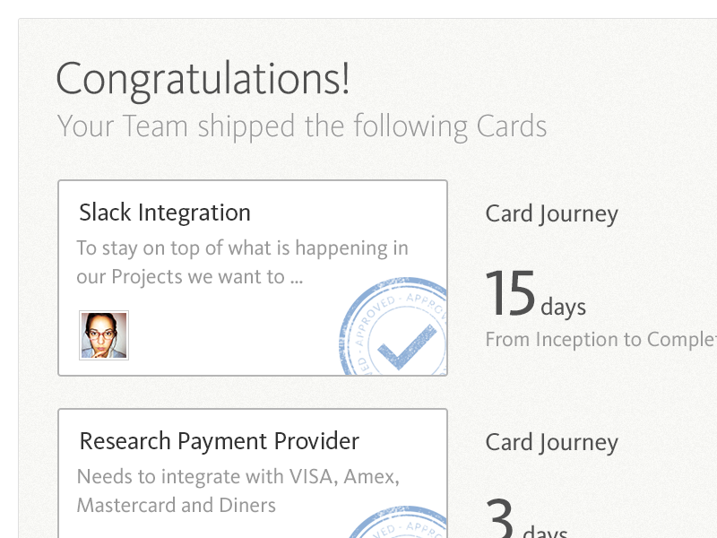Click the 'days' label beside 15
This screenshot has width=717, height=538.
[564, 307]
